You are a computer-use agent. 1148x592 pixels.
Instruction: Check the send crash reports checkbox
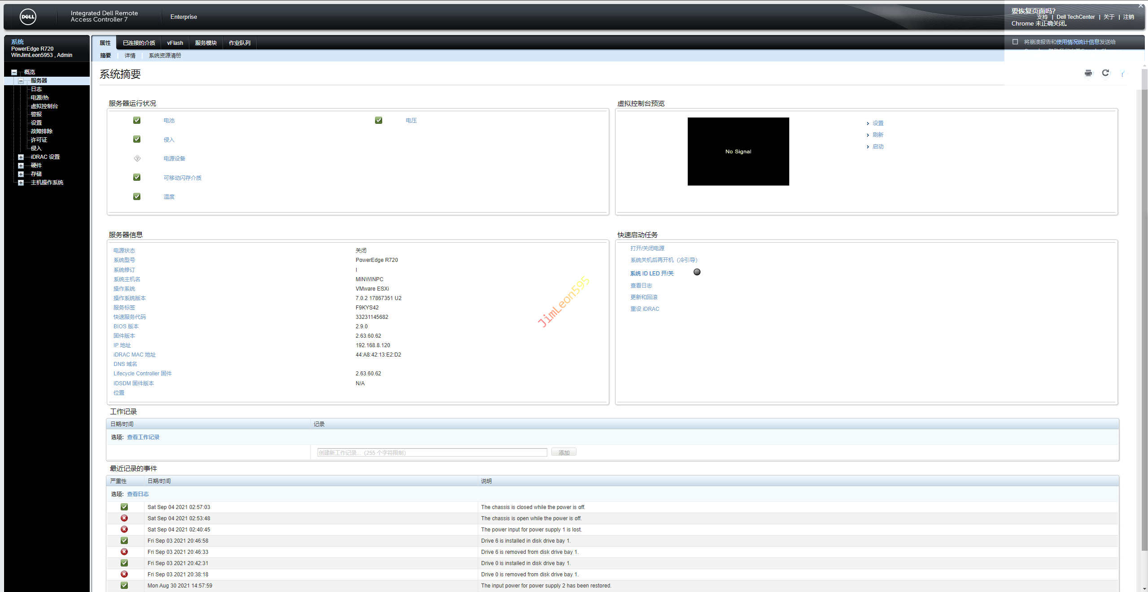[1015, 42]
